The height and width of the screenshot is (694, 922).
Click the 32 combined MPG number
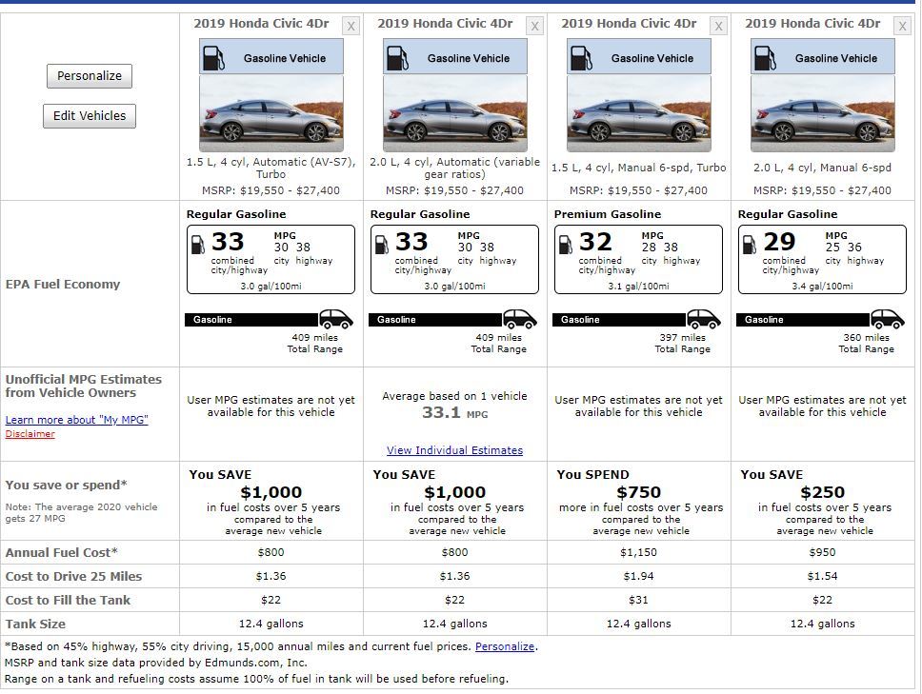(595, 242)
